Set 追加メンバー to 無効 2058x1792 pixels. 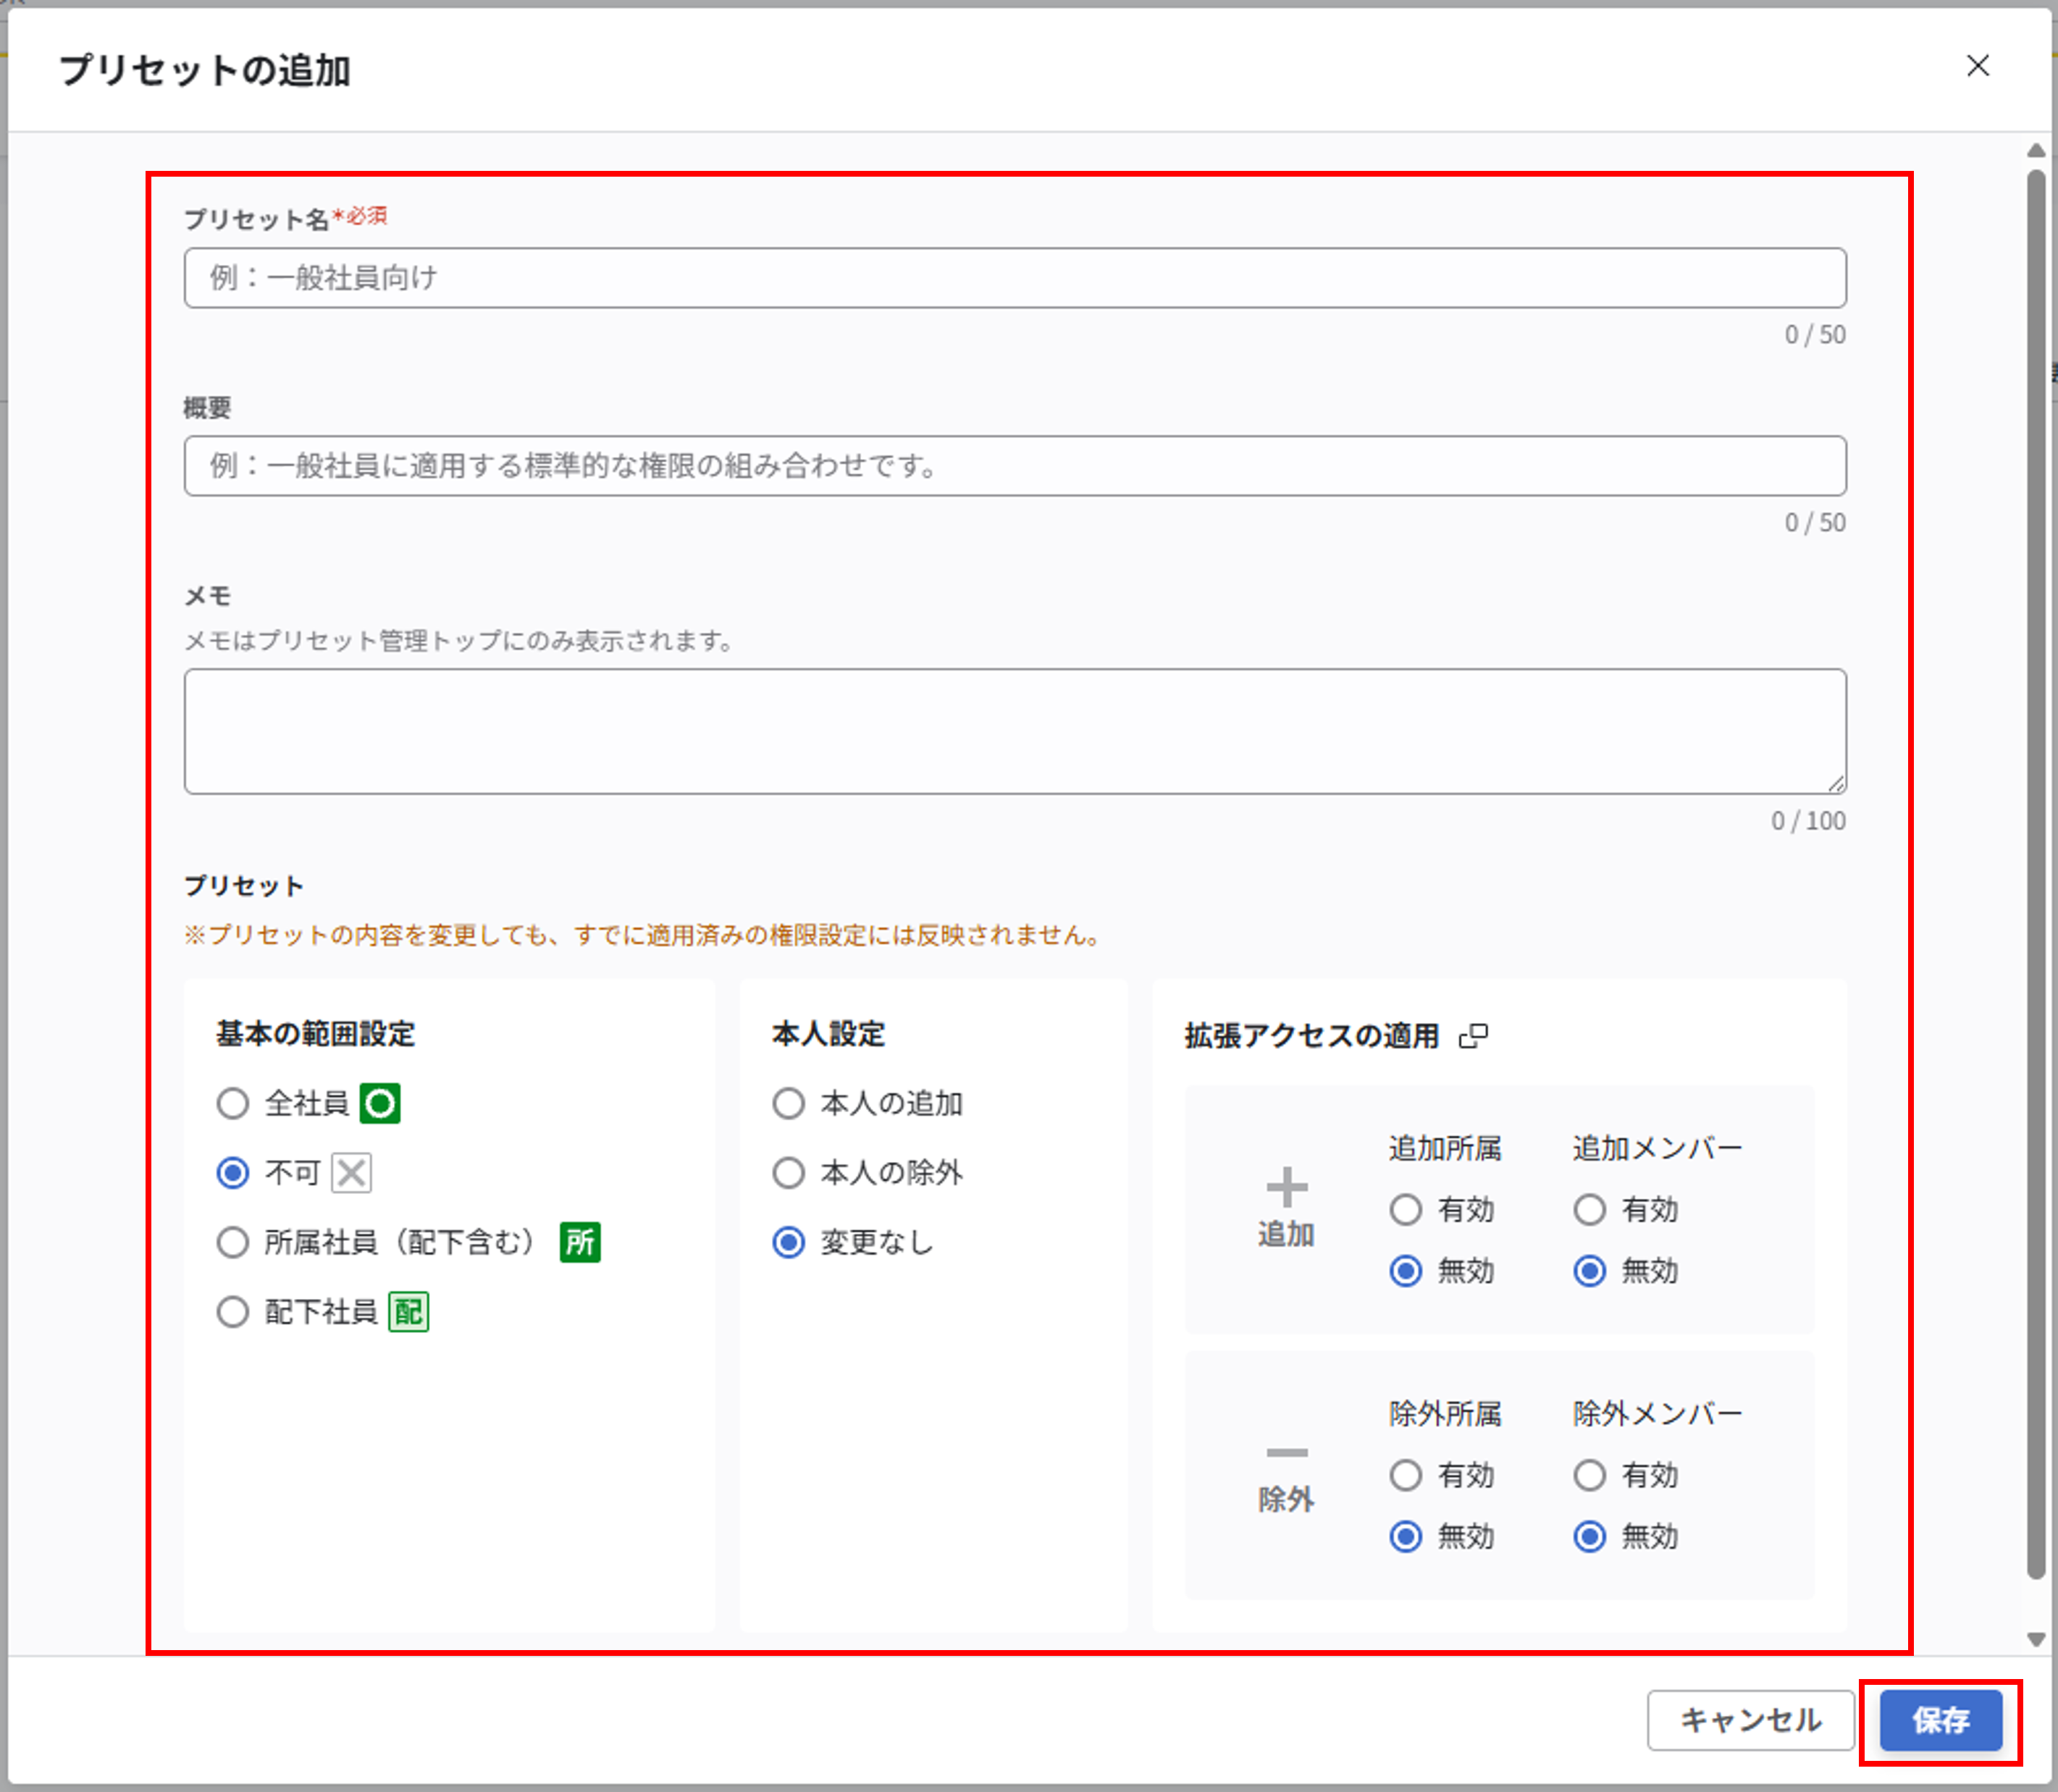(x=1590, y=1271)
